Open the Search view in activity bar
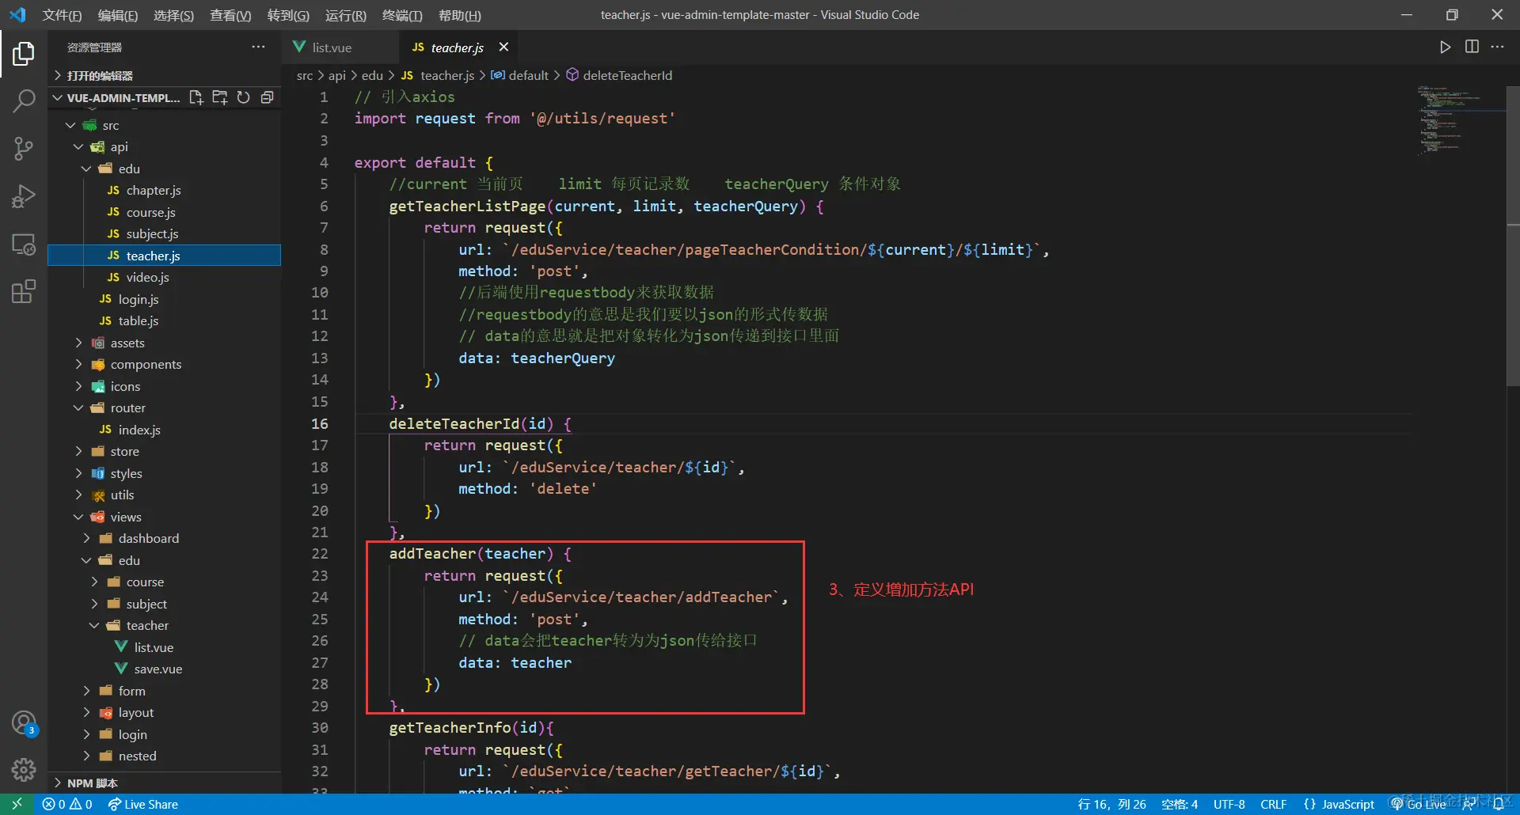This screenshot has width=1520, height=815. [24, 100]
